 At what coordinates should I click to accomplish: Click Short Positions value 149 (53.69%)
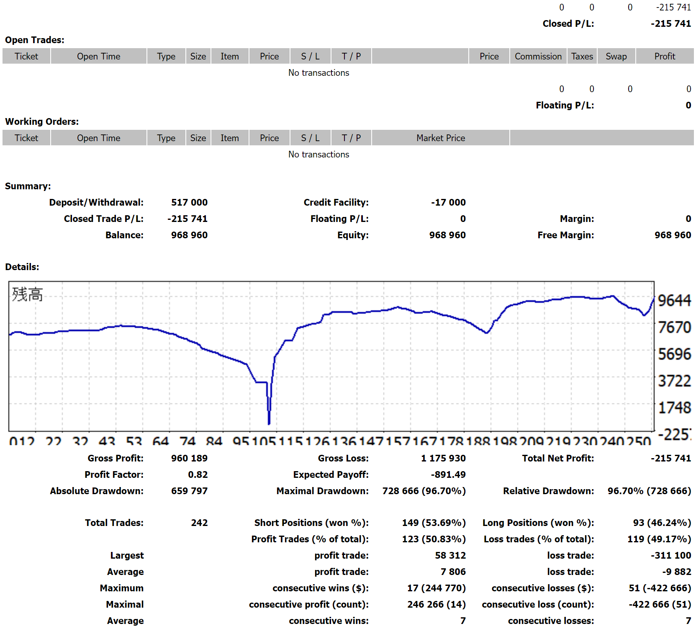[434, 523]
